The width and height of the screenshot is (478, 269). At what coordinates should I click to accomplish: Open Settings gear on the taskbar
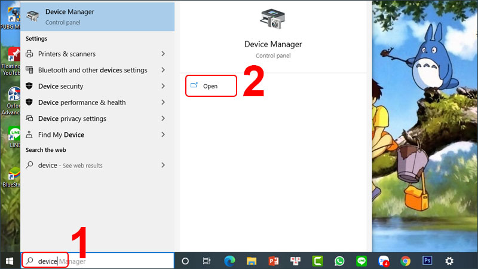pos(449,261)
